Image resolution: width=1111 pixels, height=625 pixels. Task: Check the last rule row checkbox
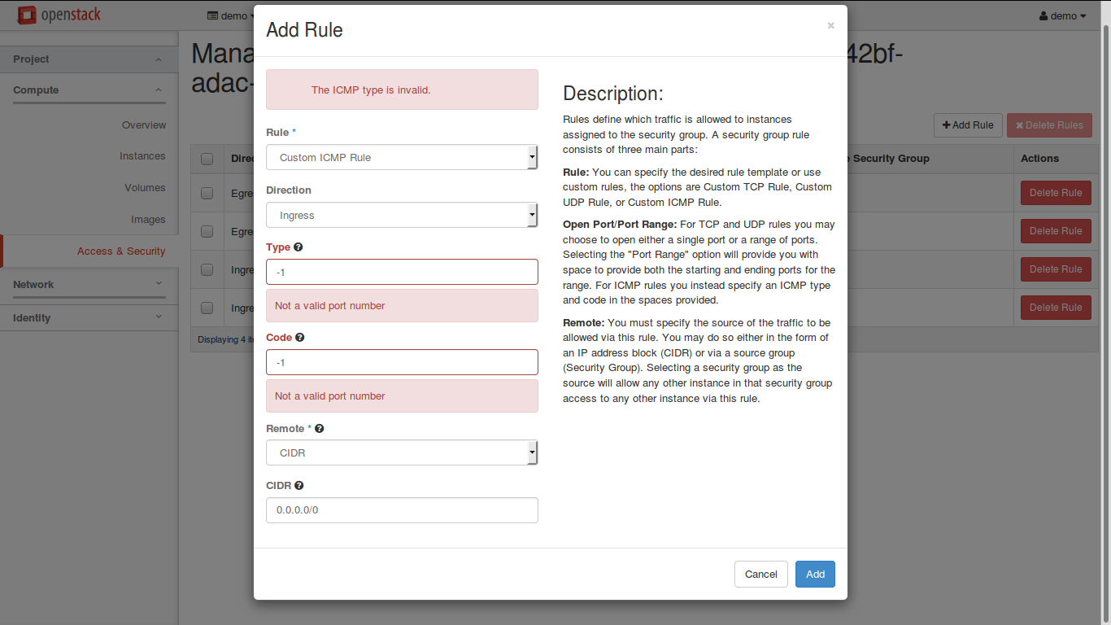click(x=207, y=308)
